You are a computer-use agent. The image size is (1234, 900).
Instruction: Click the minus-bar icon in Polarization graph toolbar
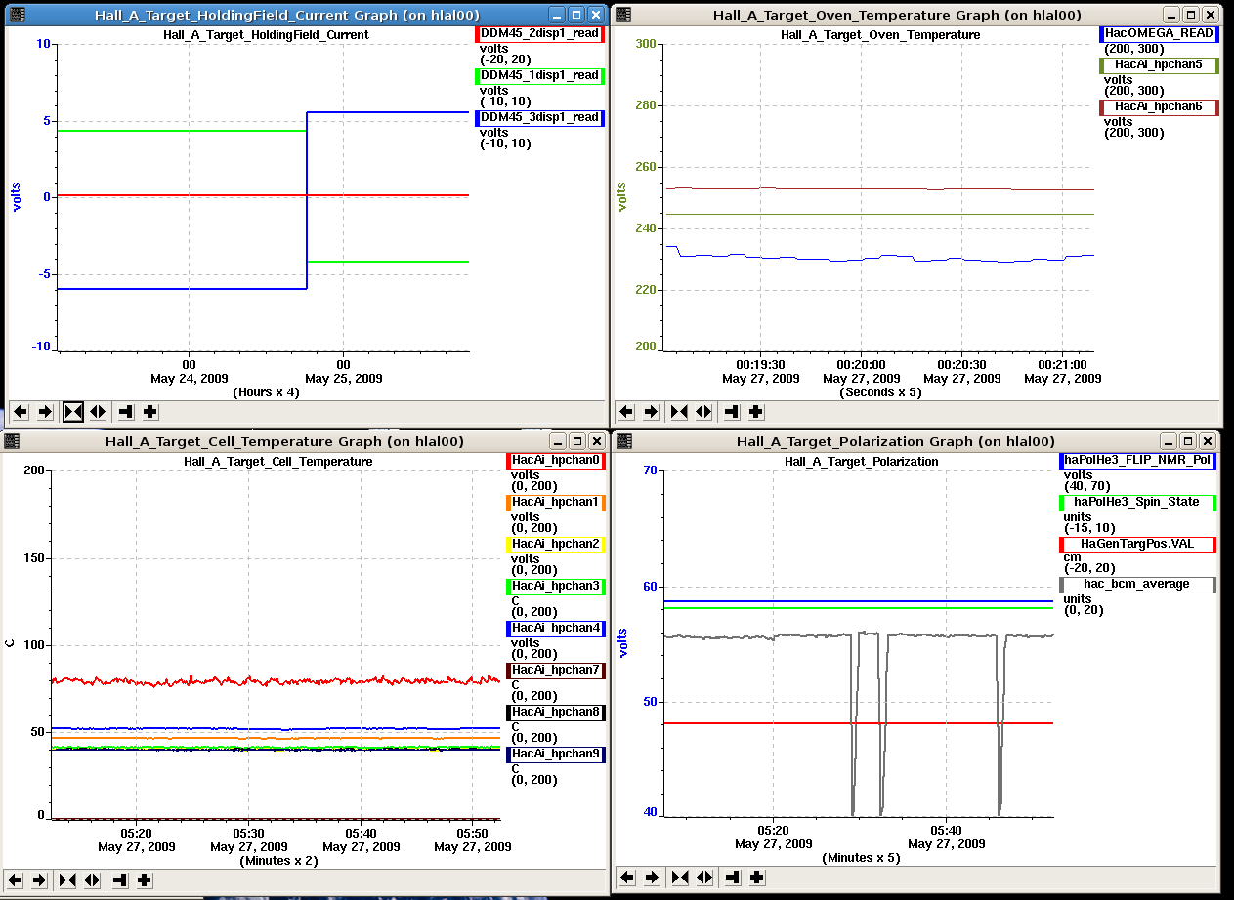(731, 877)
